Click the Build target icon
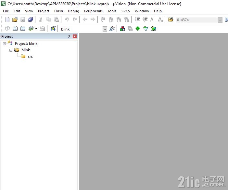The height and width of the screenshot is (190, 228). click(15, 29)
